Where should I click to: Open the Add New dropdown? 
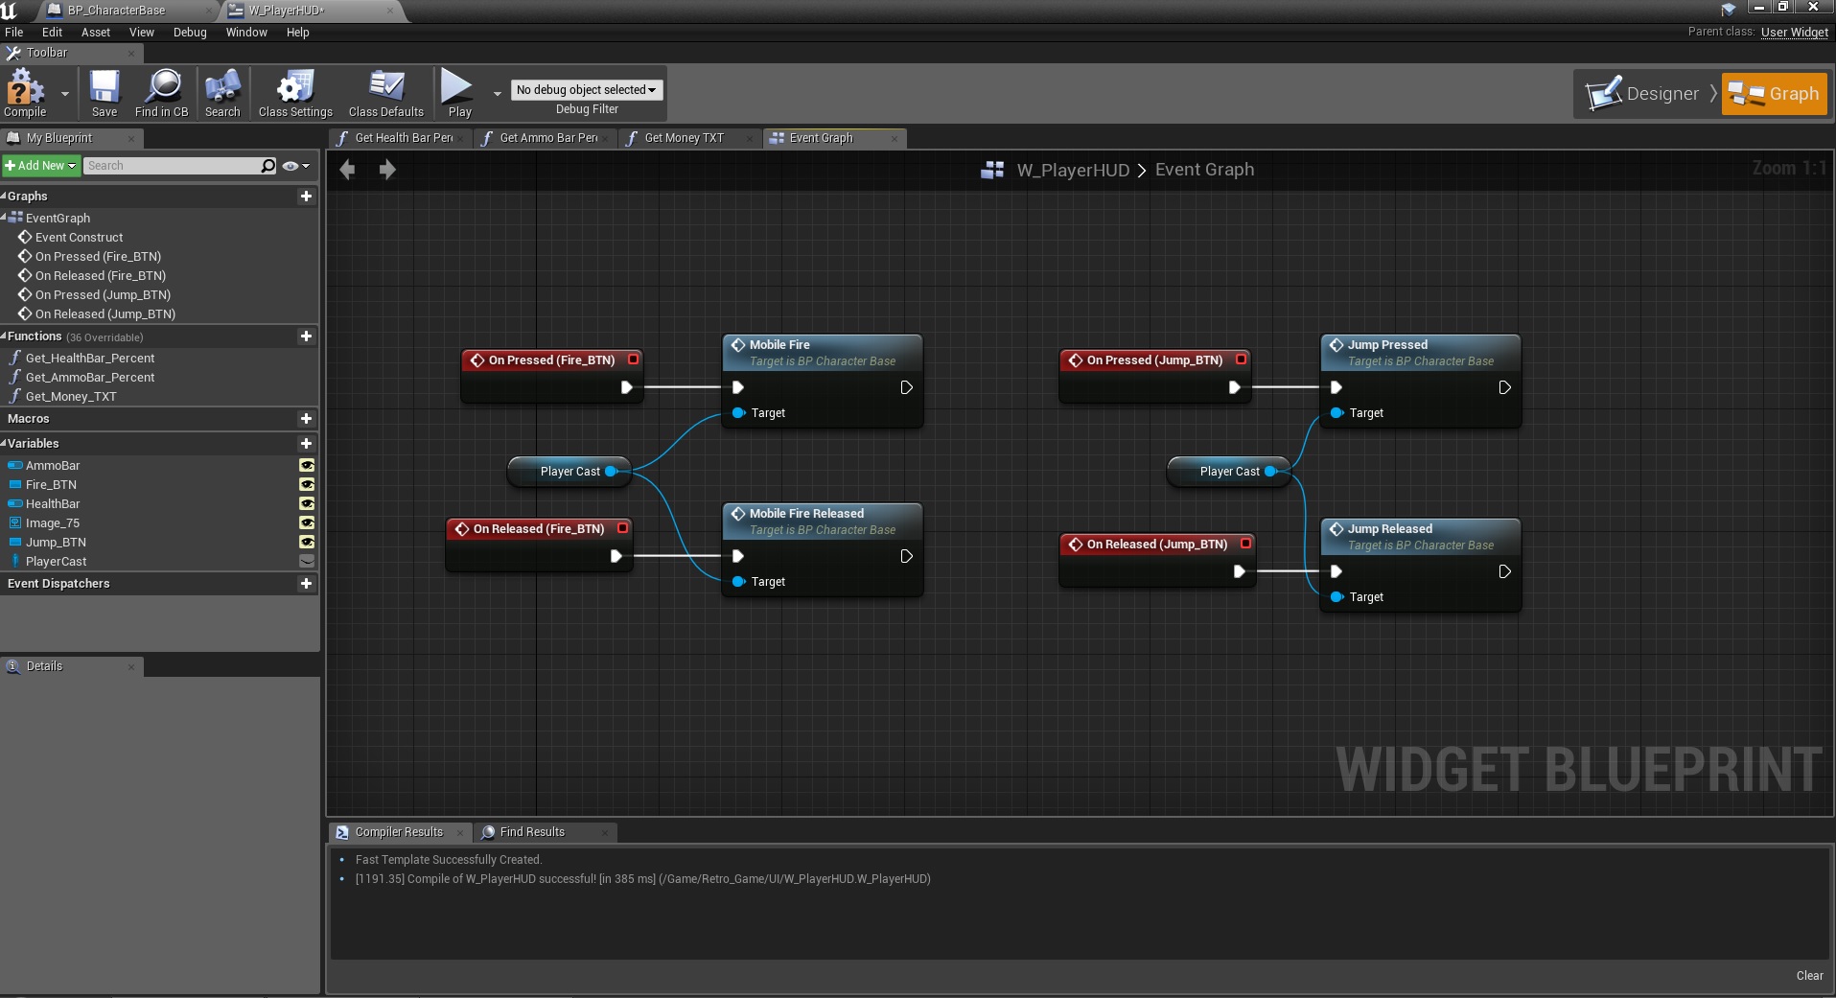[40, 166]
